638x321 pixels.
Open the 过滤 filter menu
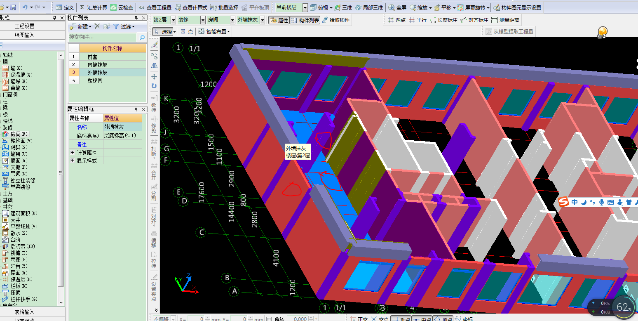click(124, 26)
